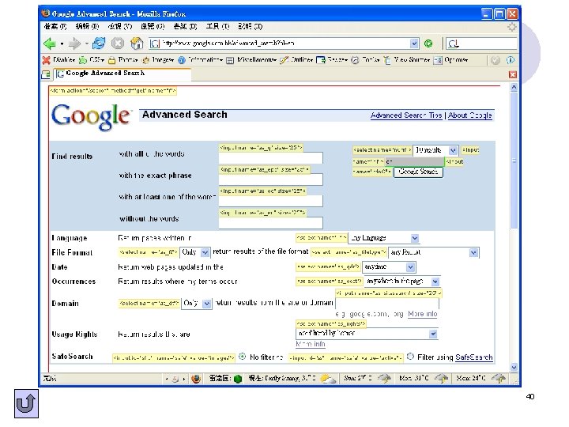
Task: Open the About Google link
Action: click(470, 115)
